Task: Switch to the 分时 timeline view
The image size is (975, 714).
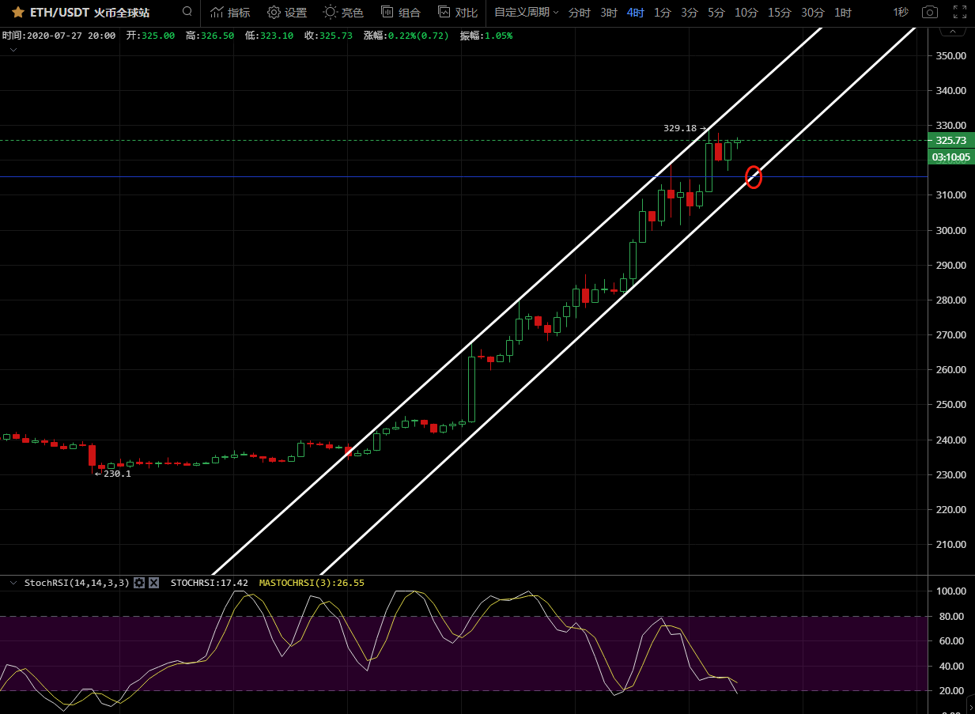Action: (x=579, y=13)
